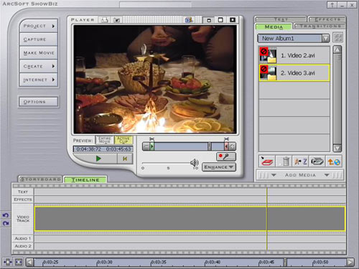Viewport: 359px width, 269px height.
Task: Click the playhead handle on trim bar
Action: [x=210, y=146]
